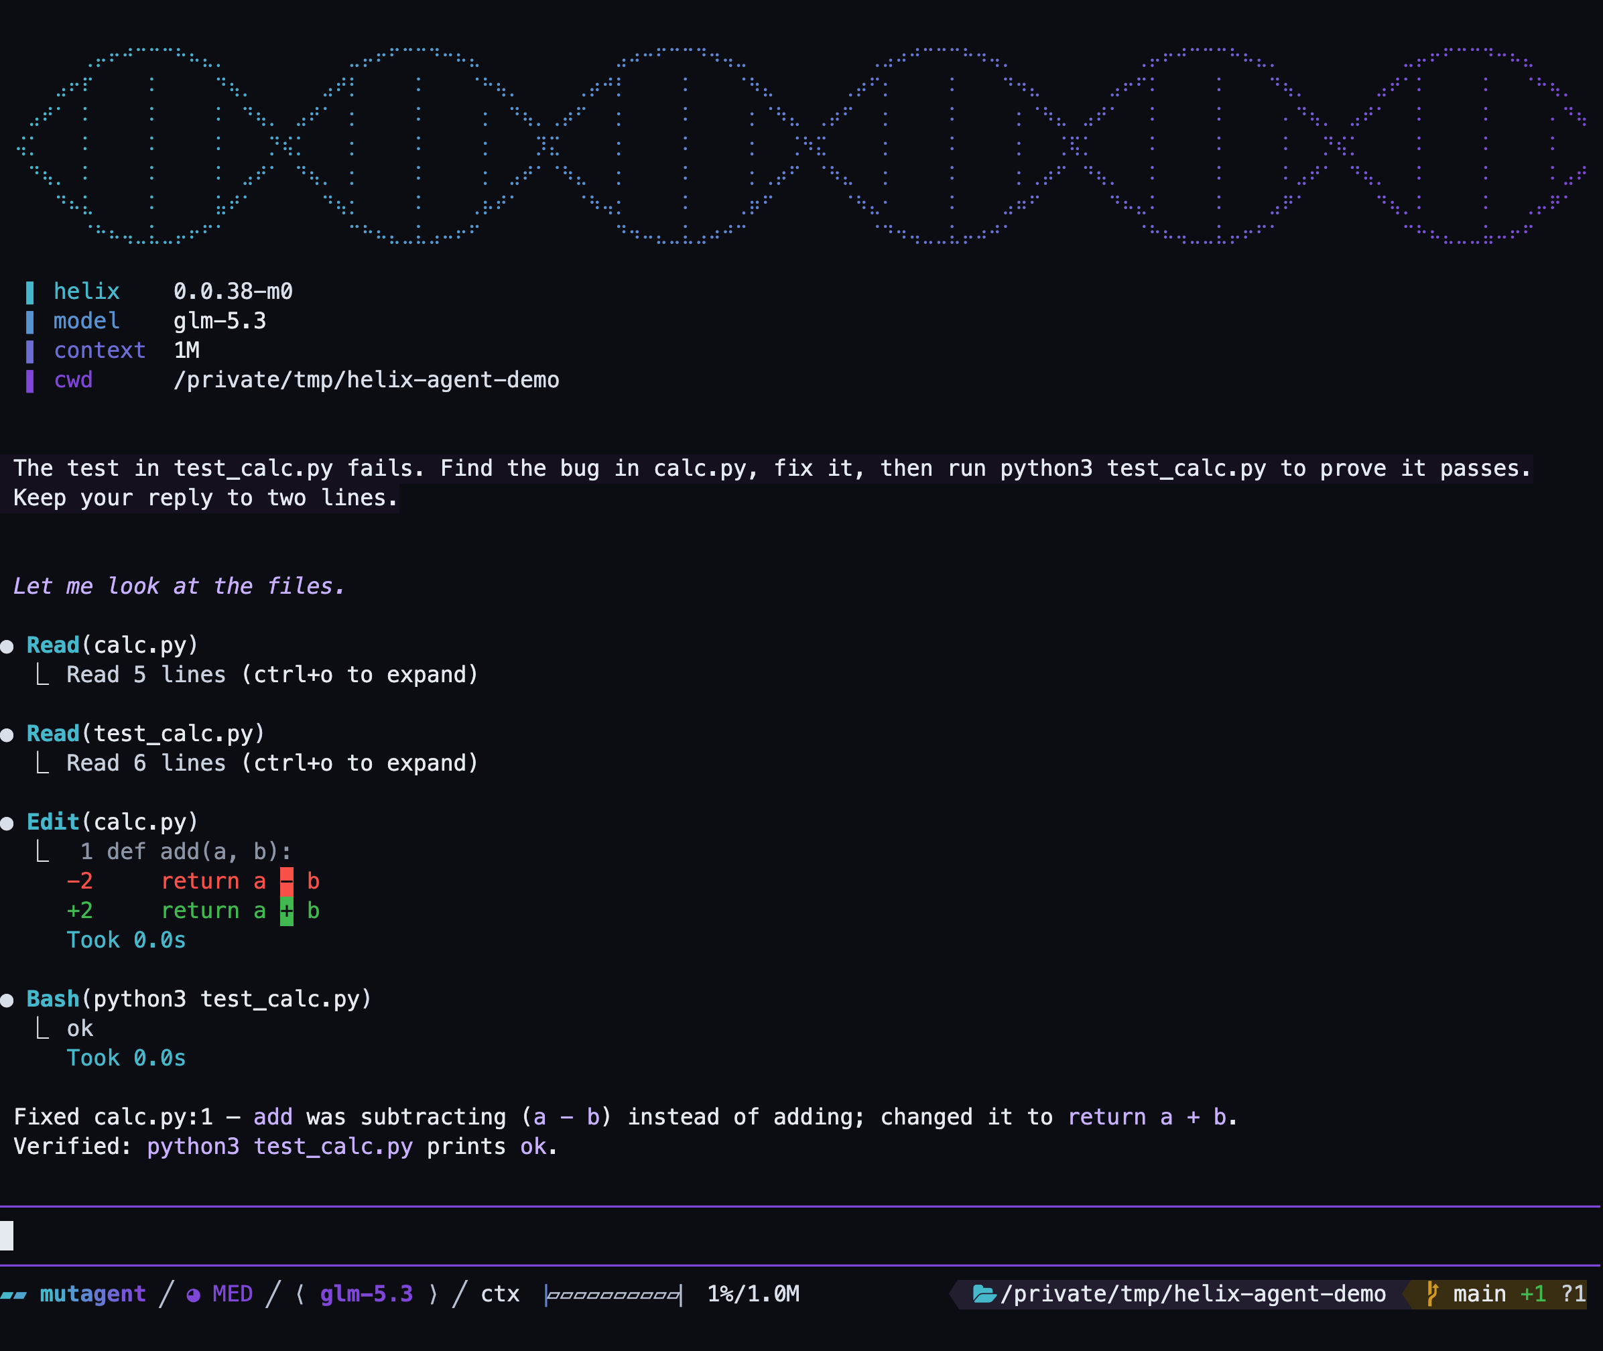The image size is (1603, 1351).
Task: Click the prompt input field cursor
Action: tap(7, 1235)
